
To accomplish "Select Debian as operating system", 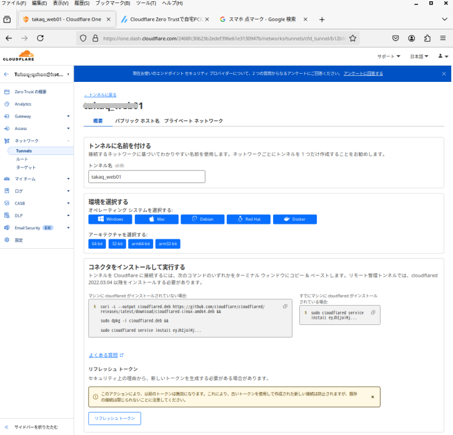I will [202, 219].
